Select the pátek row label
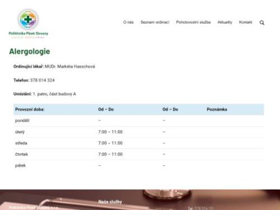Viewport: 280px width, 210px height. pos(20,166)
